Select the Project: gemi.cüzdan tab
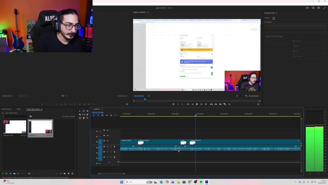Image resolution: width=328 pixels, height=185 pixels. tap(33, 109)
